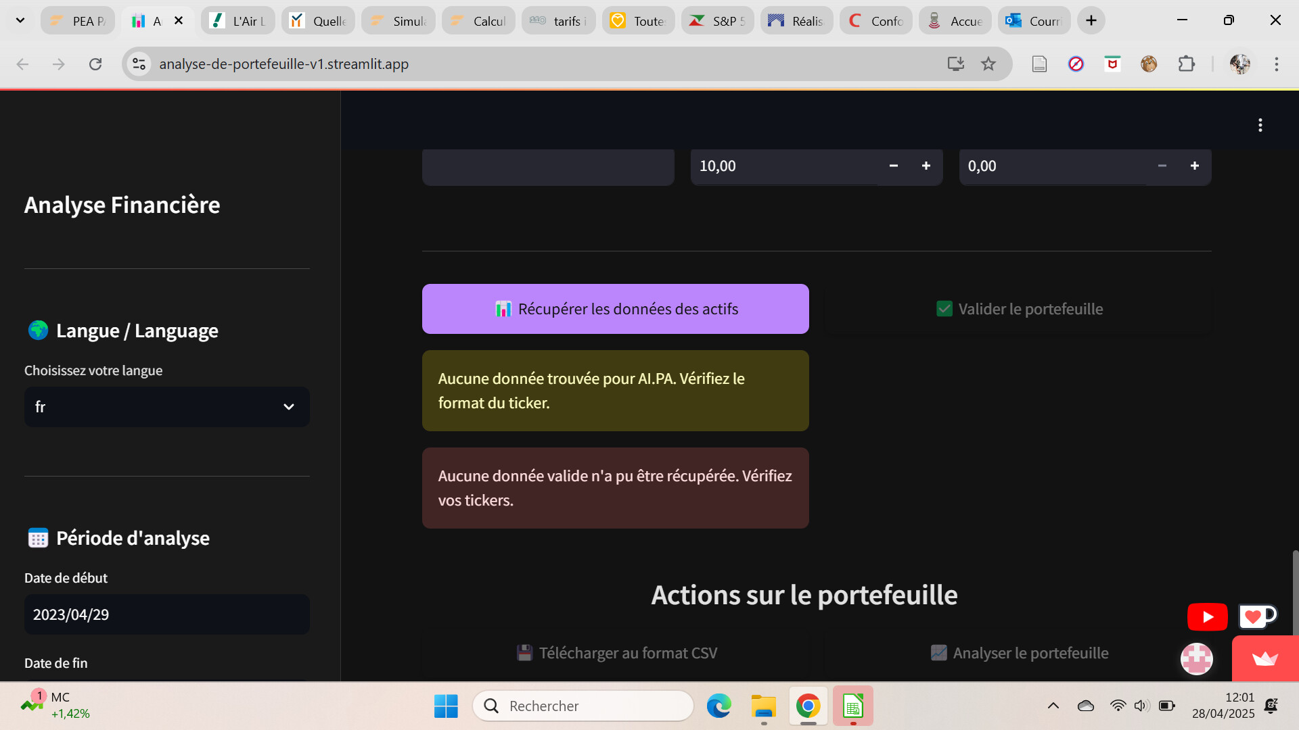This screenshot has height=730, width=1299.
Task: Decrease the 10,00 value with minus
Action: coord(893,166)
